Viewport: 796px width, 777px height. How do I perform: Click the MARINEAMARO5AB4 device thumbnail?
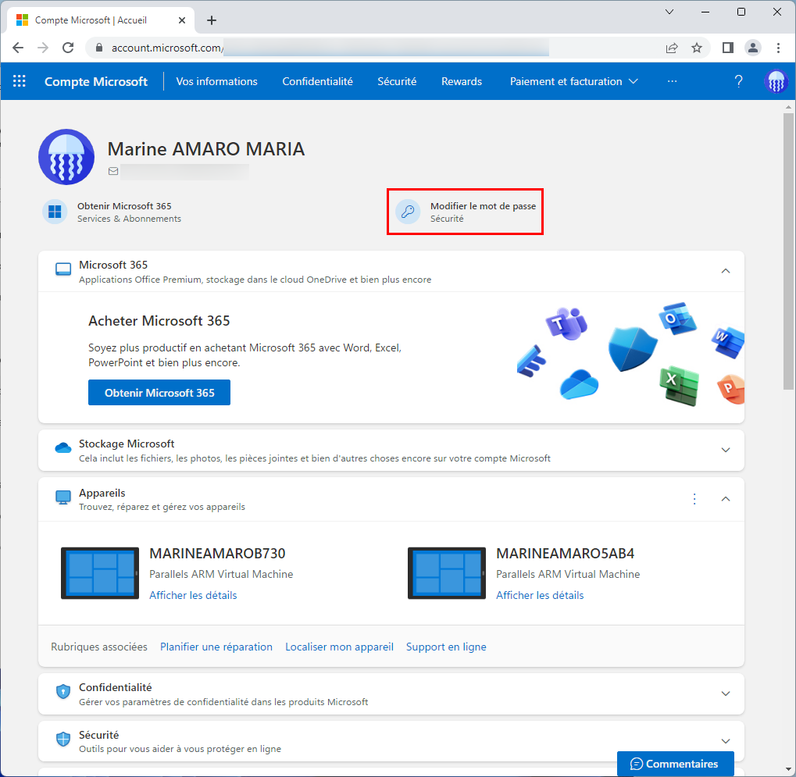coord(447,573)
